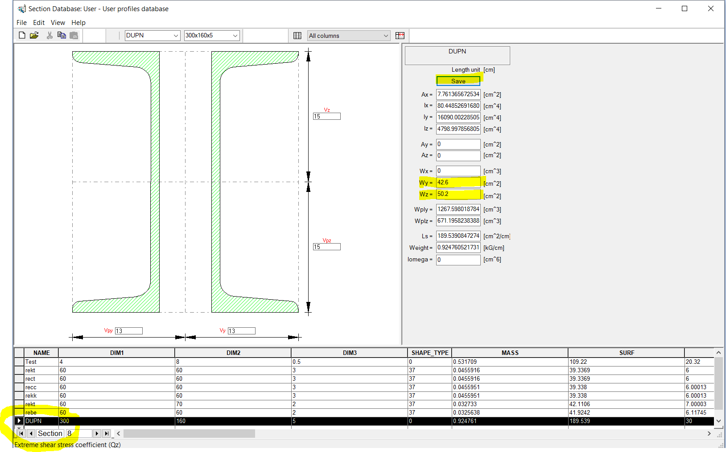Paste the copied section
Image resolution: width=726 pixels, height=452 pixels.
coord(74,35)
